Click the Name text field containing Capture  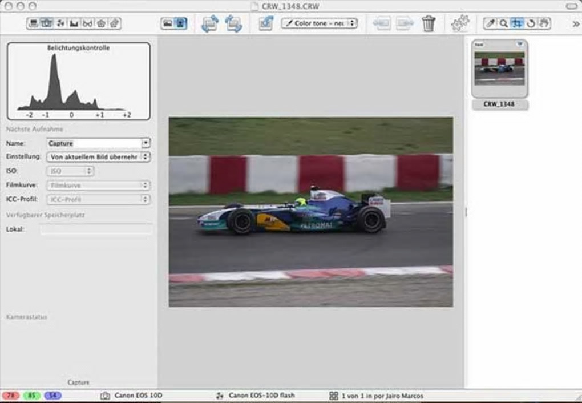[x=94, y=143]
